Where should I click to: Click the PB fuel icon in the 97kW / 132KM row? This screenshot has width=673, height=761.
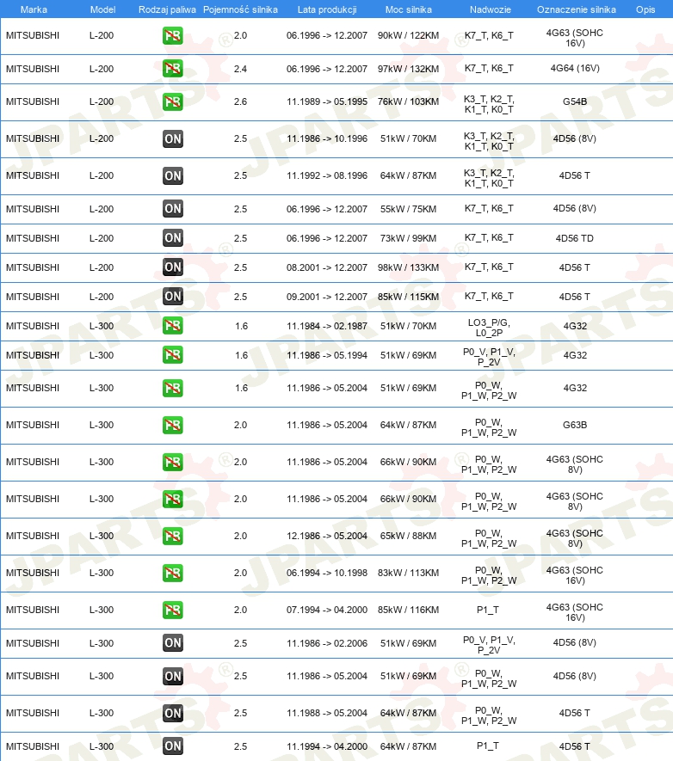click(x=172, y=69)
